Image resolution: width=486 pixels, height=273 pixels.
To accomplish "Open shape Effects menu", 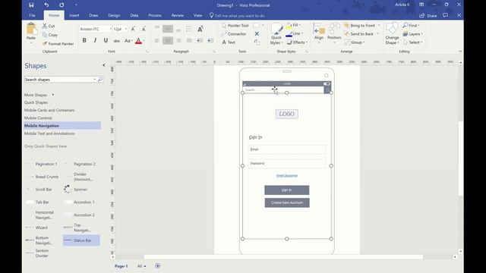I will pyautogui.click(x=297, y=42).
